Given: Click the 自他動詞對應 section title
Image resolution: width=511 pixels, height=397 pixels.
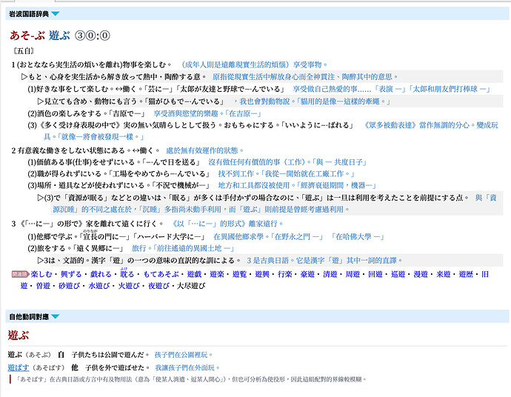Looking at the screenshot, I should coord(29,317).
